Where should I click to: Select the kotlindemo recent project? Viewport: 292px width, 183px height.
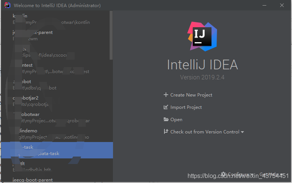pyautogui.click(x=30, y=134)
